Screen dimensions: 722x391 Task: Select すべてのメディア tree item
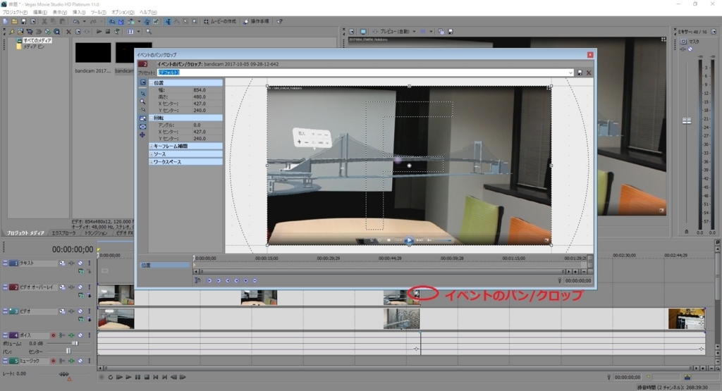(37, 40)
